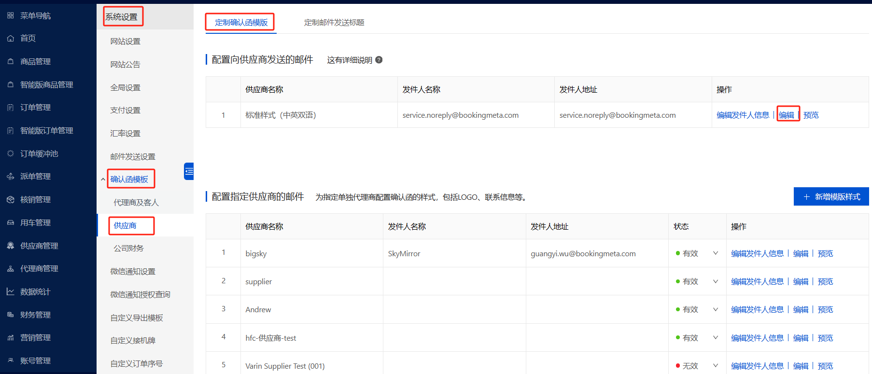Open status dropdown for supplier row

pos(716,281)
